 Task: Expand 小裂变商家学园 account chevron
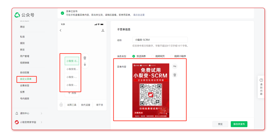[x=41, y=122]
